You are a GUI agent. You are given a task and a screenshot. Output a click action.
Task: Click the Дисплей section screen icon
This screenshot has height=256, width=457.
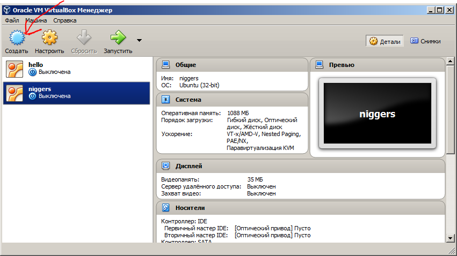[x=165, y=166]
